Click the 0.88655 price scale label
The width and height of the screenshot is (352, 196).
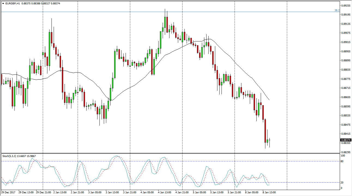[346, 97]
